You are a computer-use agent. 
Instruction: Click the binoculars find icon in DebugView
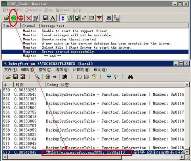coord(130,77)
